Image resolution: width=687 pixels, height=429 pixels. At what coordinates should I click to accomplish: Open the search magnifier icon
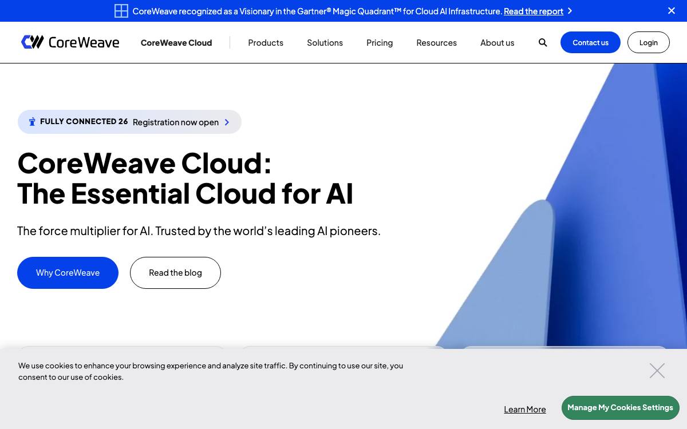point(543,42)
